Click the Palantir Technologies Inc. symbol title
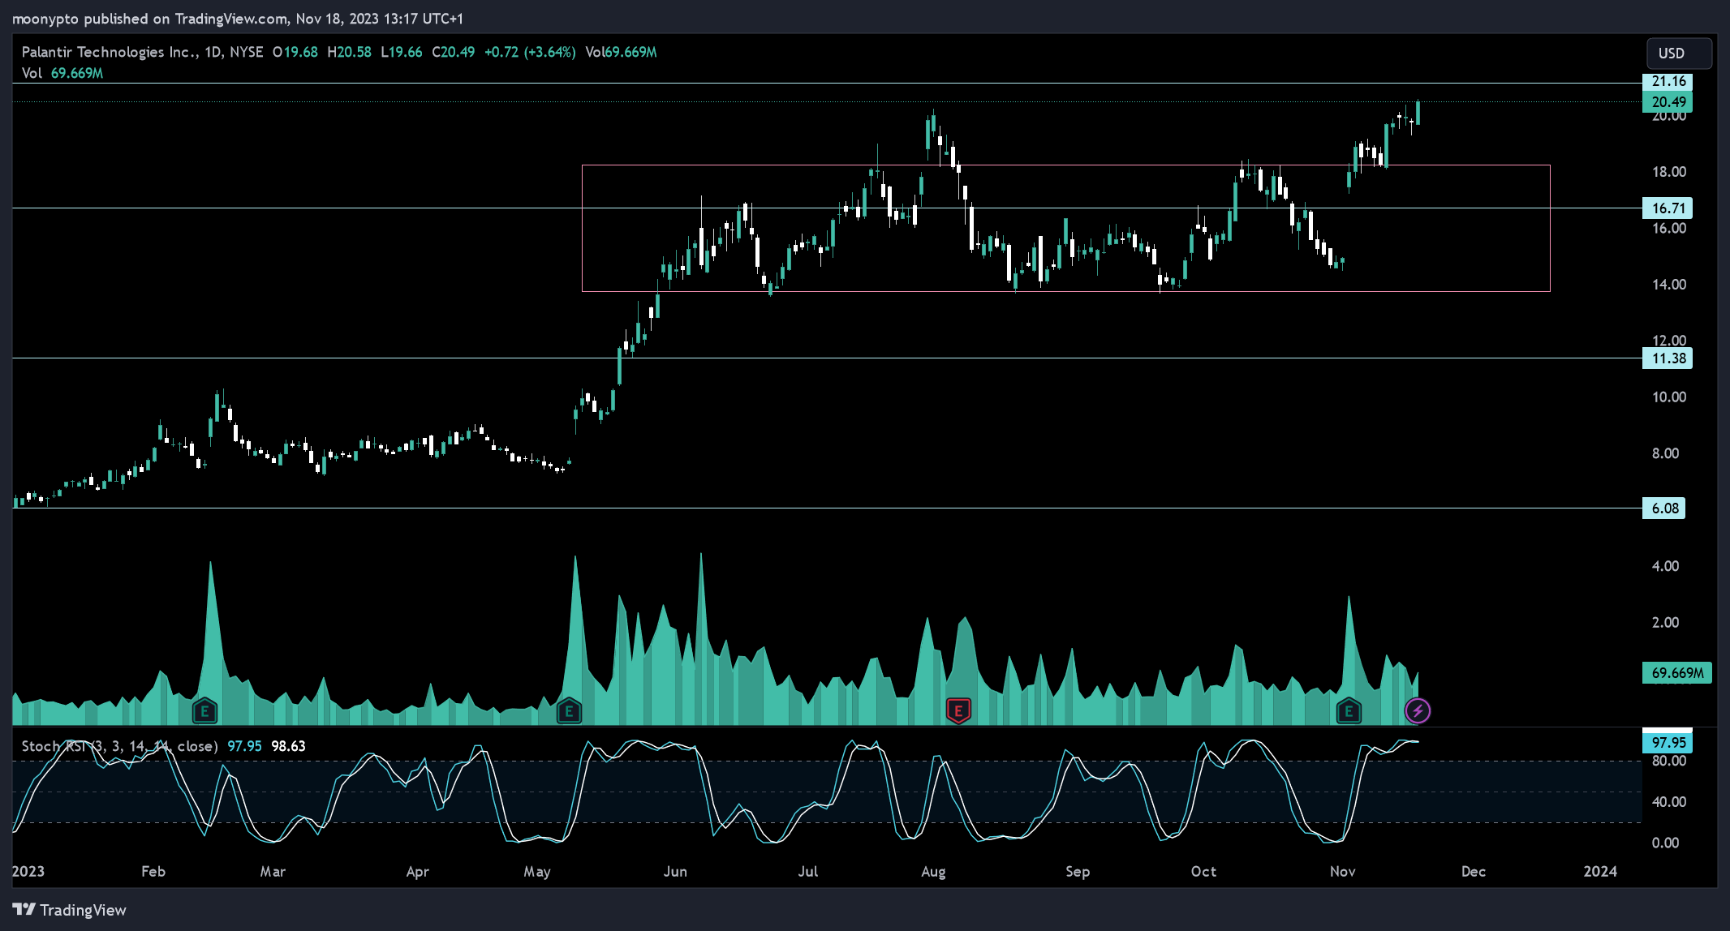This screenshot has height=931, width=1730. [x=108, y=52]
